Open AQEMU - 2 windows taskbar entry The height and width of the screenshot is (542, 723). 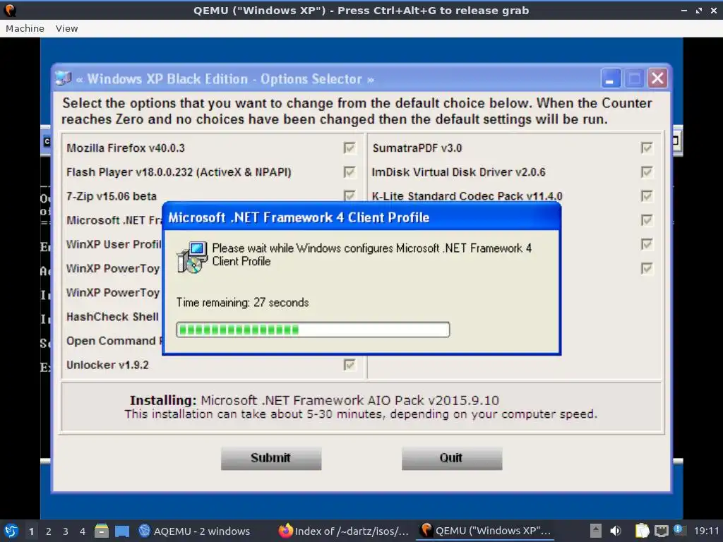[x=194, y=531]
